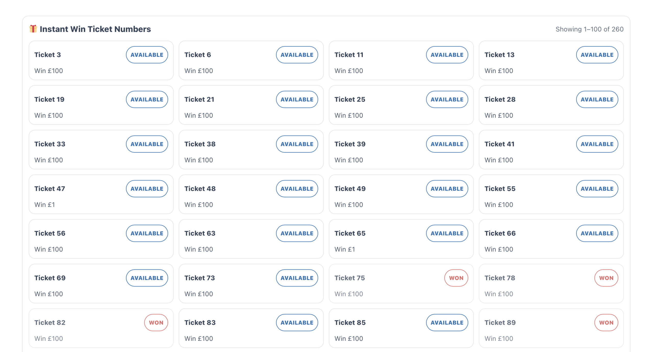The width and height of the screenshot is (653, 352).
Task: Select the WON badge for Ticket 89
Action: click(606, 322)
